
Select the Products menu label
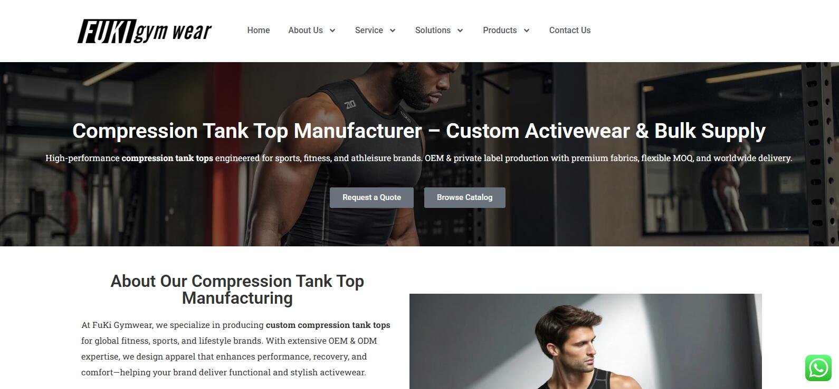coord(500,31)
